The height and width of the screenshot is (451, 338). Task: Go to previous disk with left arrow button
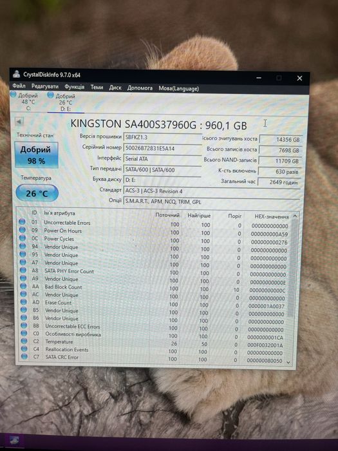[19, 122]
